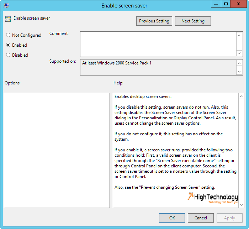Image resolution: width=249 pixels, height=229 pixels.
Task: Click Help pane scroll down arrow
Action: pyautogui.click(x=241, y=205)
